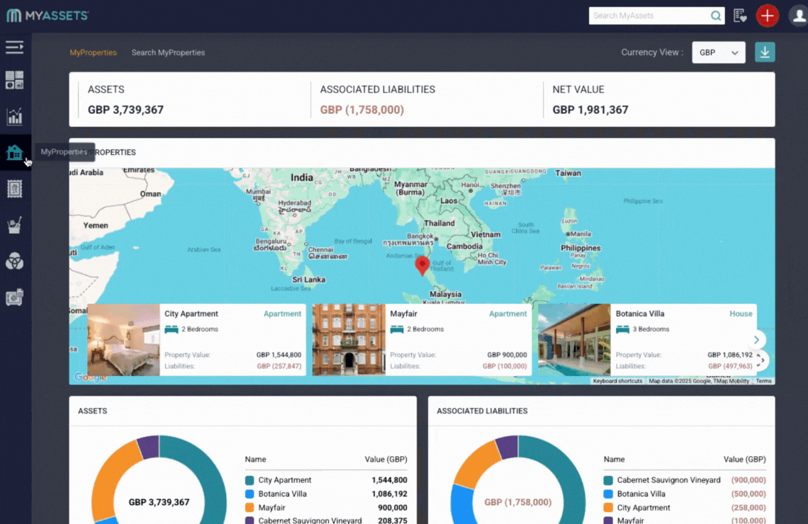Click the red map pin marker

tap(422, 265)
